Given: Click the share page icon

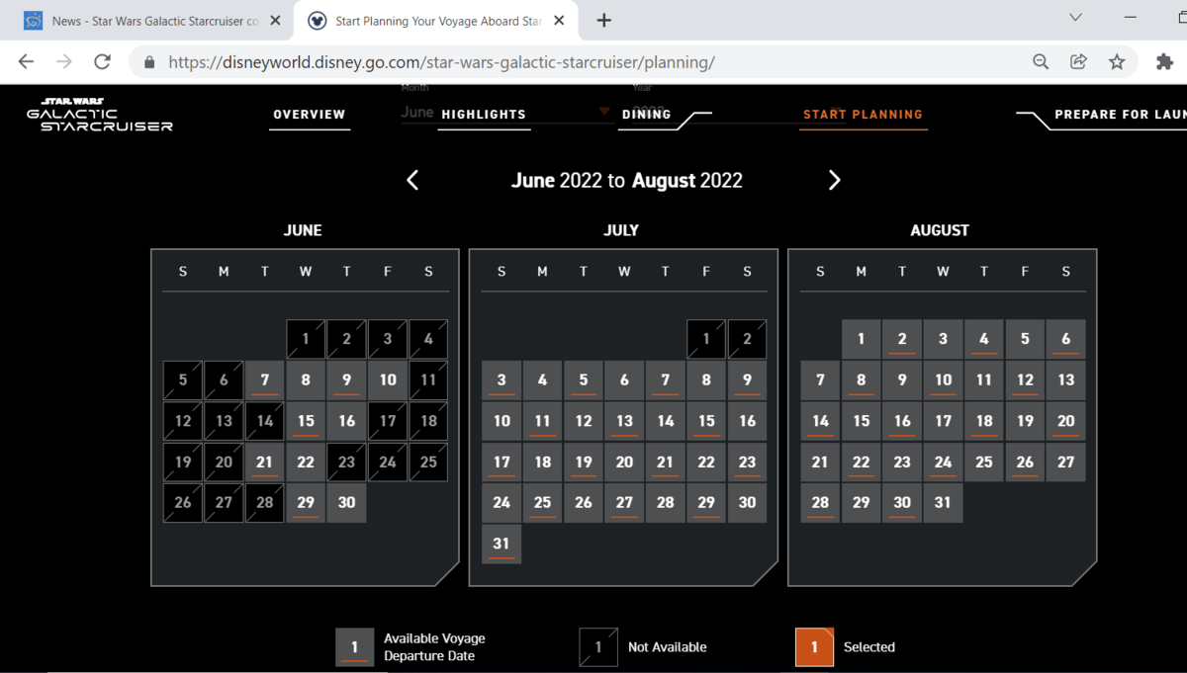Looking at the screenshot, I should click(x=1078, y=61).
